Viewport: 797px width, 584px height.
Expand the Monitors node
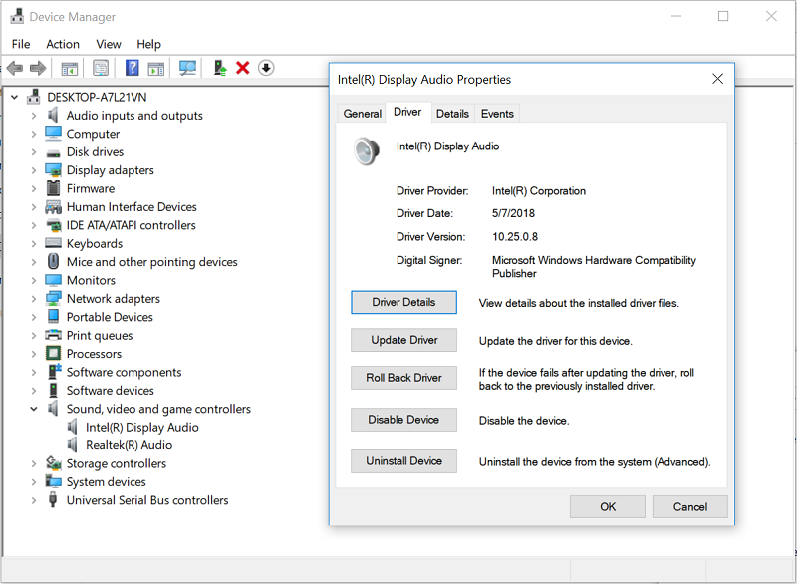34,280
